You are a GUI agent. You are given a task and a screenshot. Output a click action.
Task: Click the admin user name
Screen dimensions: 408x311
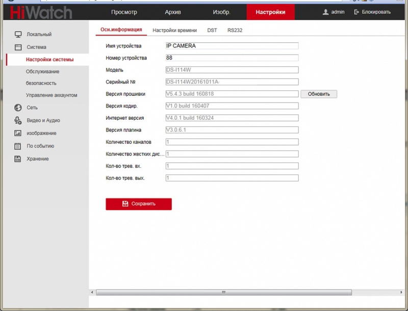click(x=338, y=12)
